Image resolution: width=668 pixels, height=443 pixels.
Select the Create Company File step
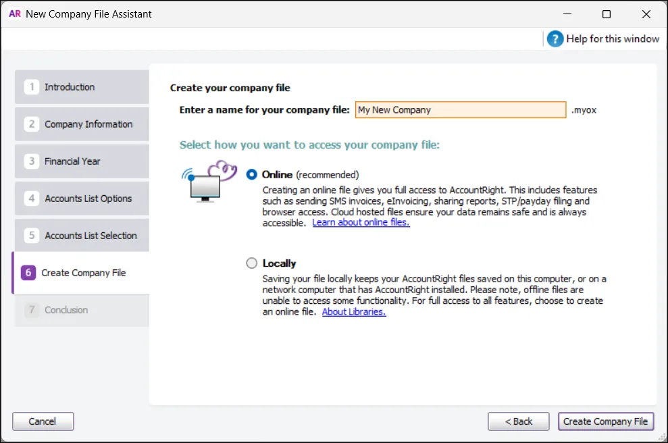[x=81, y=272]
